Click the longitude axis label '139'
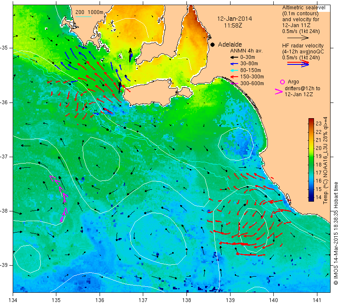The height and width of the screenshot is (305, 339). (230, 300)
